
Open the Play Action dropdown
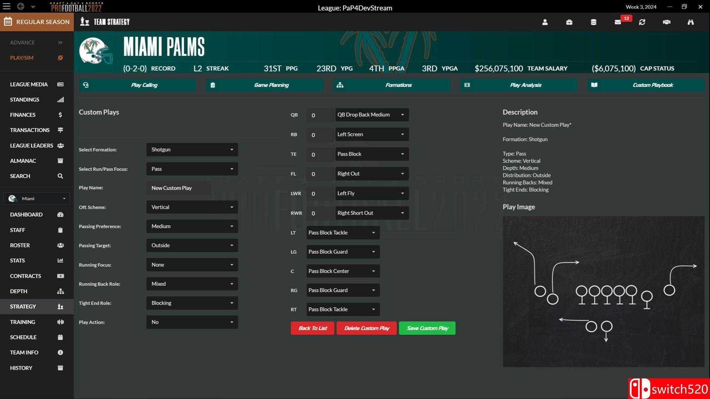tap(192, 322)
